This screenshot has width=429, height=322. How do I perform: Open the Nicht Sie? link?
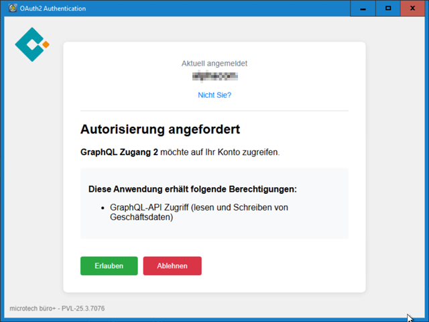click(x=214, y=95)
